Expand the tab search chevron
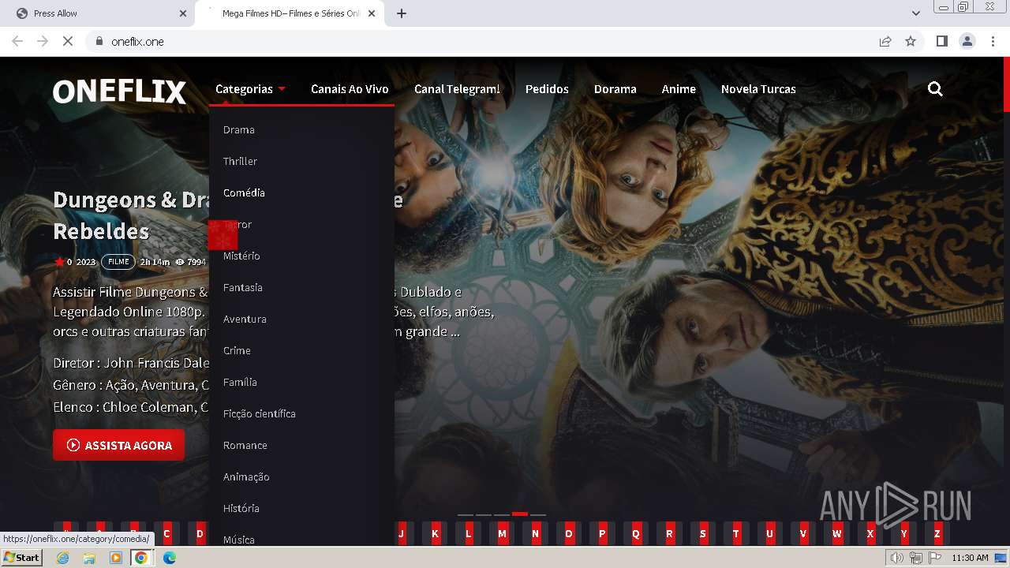The image size is (1010, 568). [x=915, y=13]
